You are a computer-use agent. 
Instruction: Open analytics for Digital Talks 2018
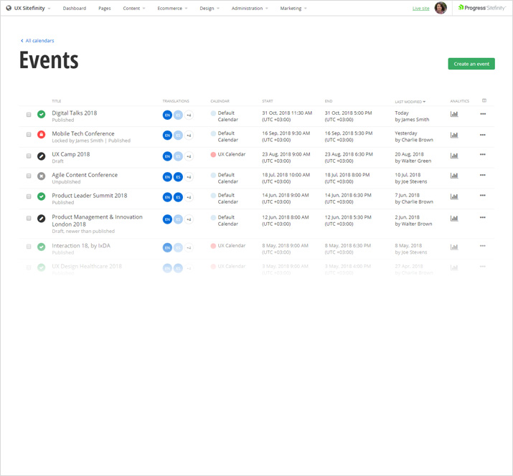[x=454, y=114]
